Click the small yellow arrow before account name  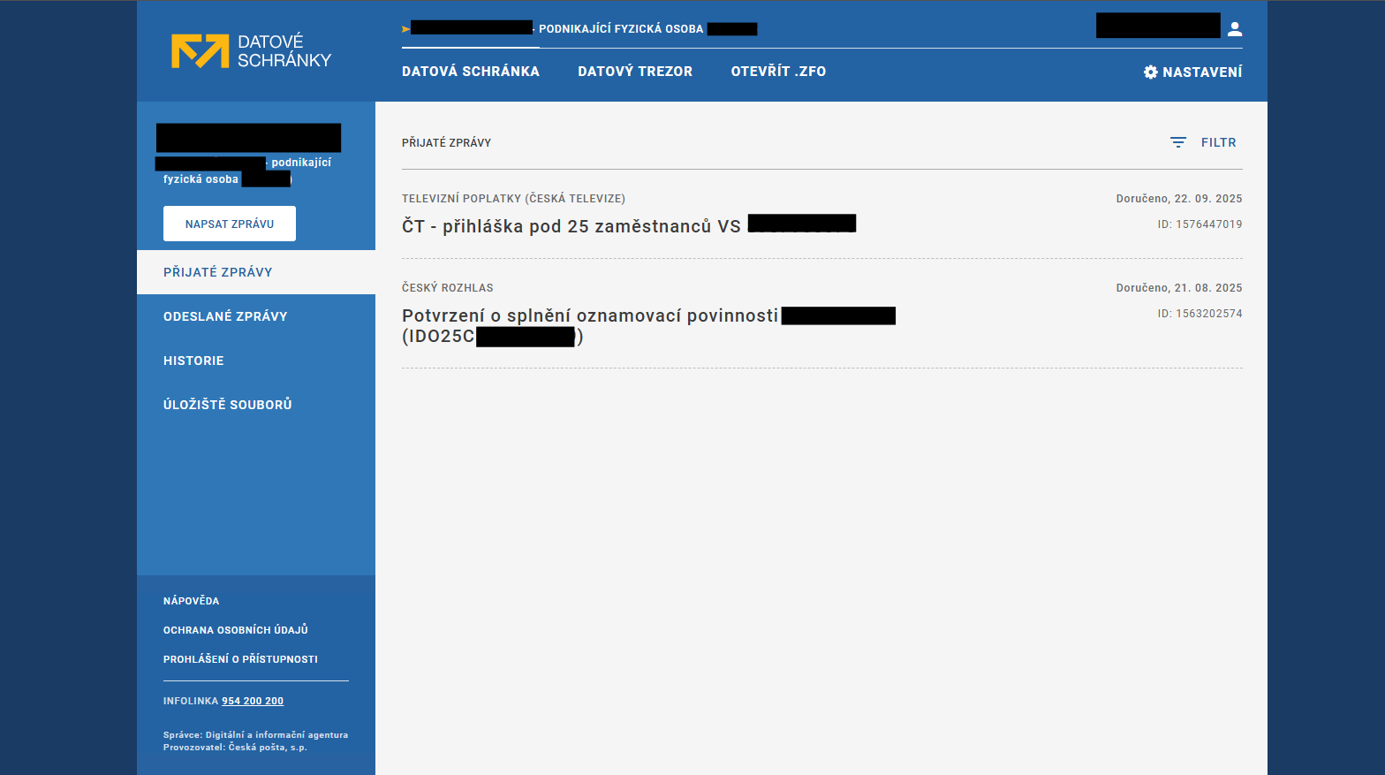[x=405, y=29]
